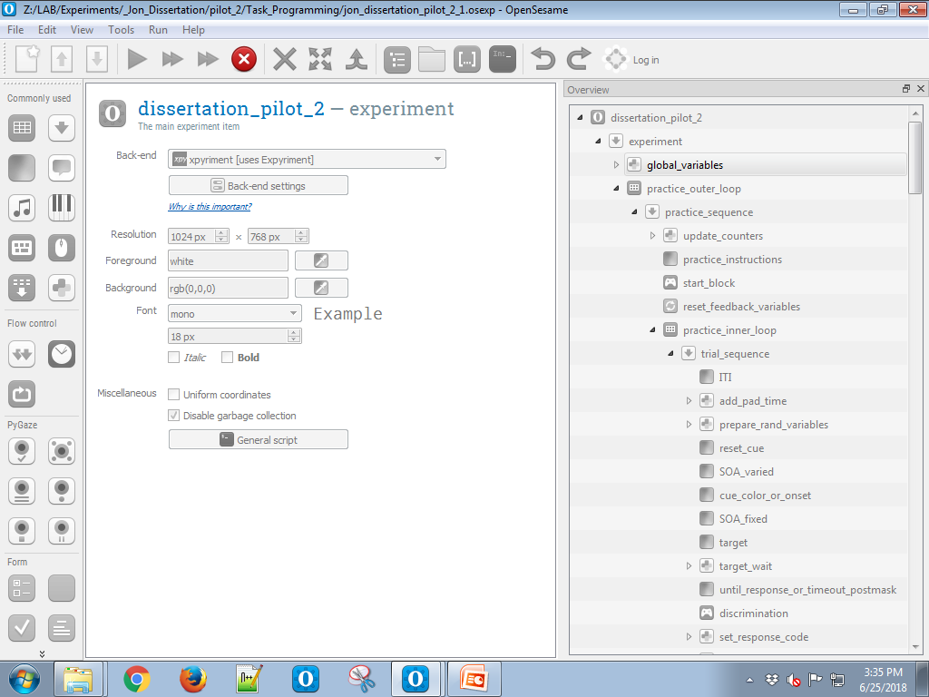The image size is (929, 697).
Task: Click the Redo arrow icon
Action: click(x=578, y=59)
